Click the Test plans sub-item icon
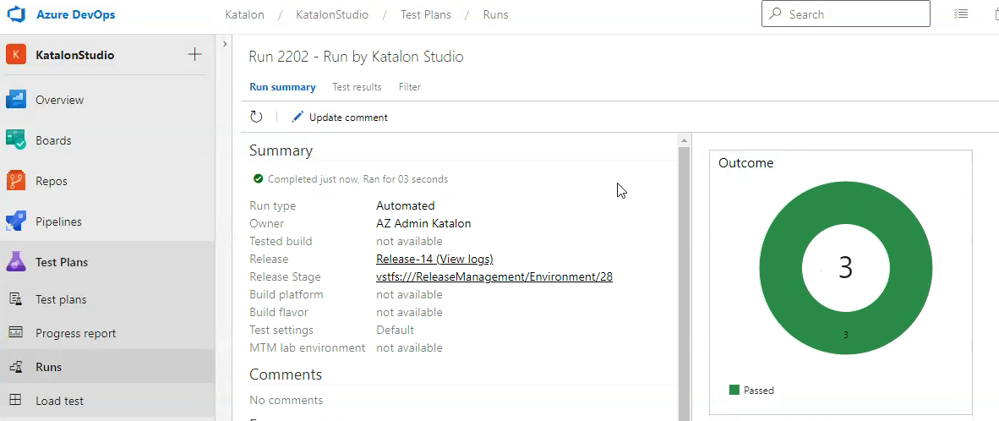Screen dimensions: 999x421 point(16,299)
